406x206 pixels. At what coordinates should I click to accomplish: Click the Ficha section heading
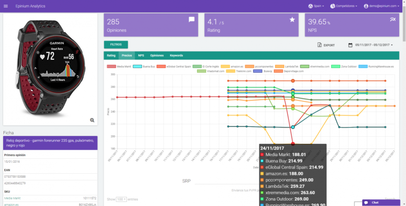(x=8, y=133)
